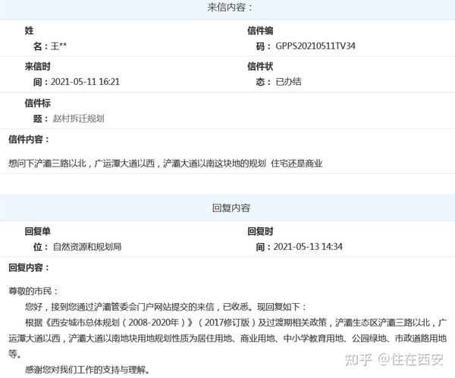Click the 信件内容 label

[29, 139]
